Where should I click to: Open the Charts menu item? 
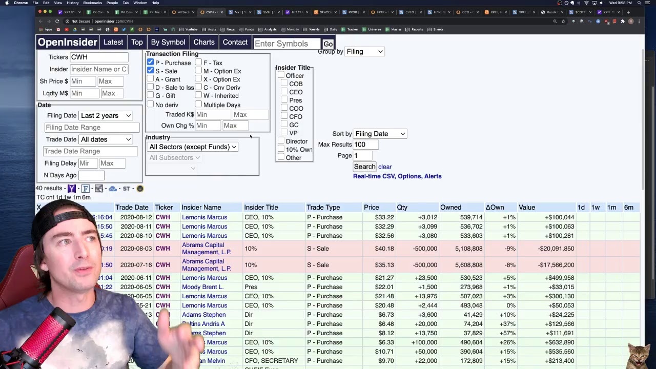click(x=204, y=43)
